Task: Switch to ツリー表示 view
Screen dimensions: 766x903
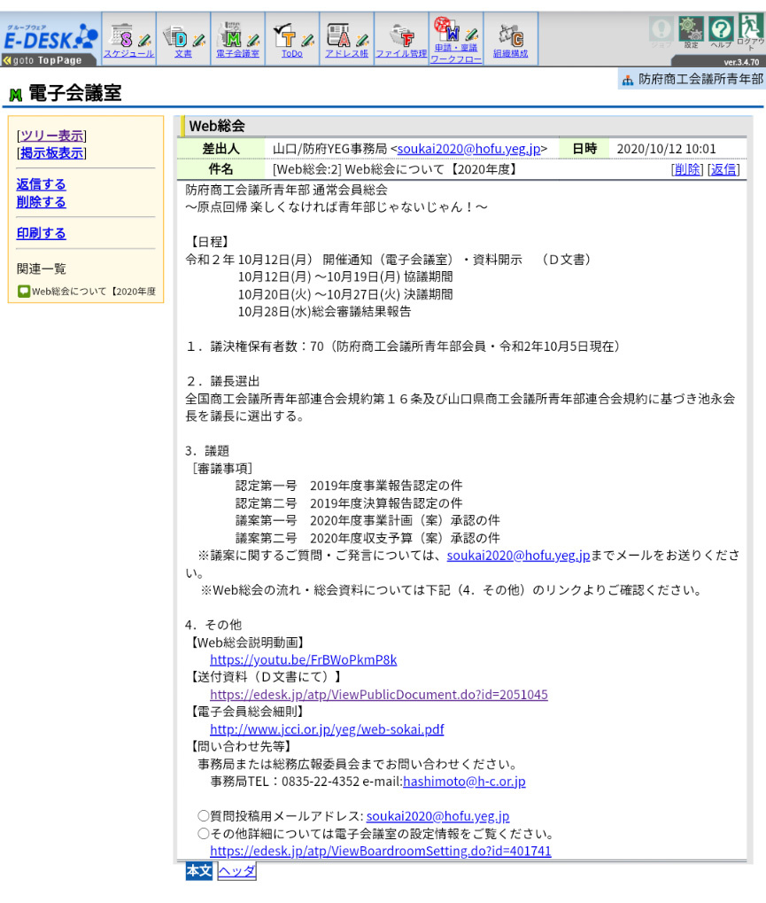Action: [x=51, y=136]
